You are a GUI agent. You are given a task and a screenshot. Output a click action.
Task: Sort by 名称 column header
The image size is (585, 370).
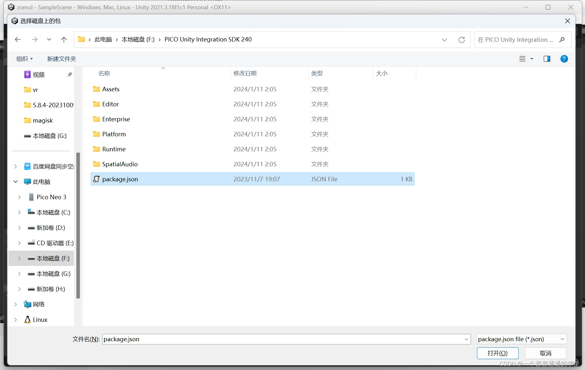click(104, 73)
